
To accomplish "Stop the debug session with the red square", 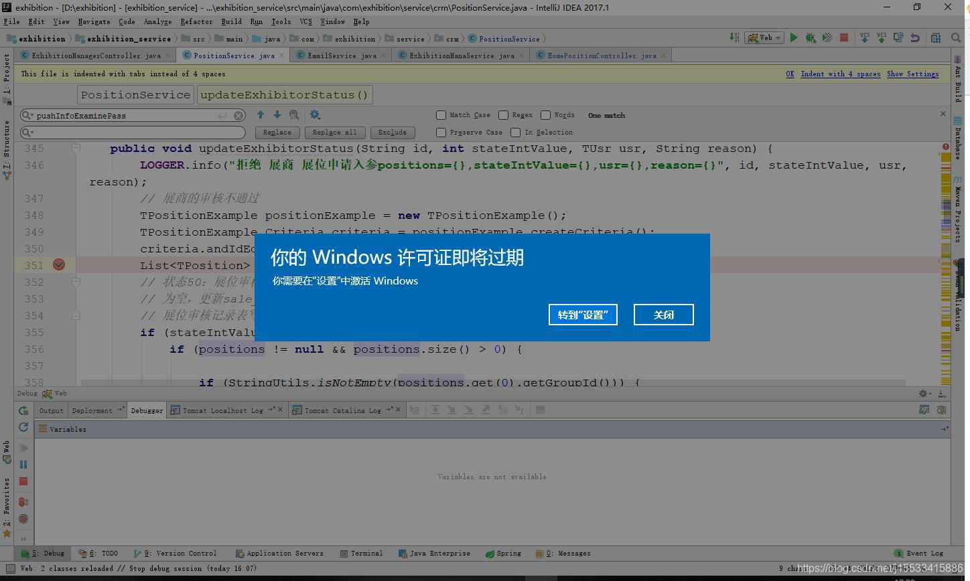I will click(x=23, y=481).
